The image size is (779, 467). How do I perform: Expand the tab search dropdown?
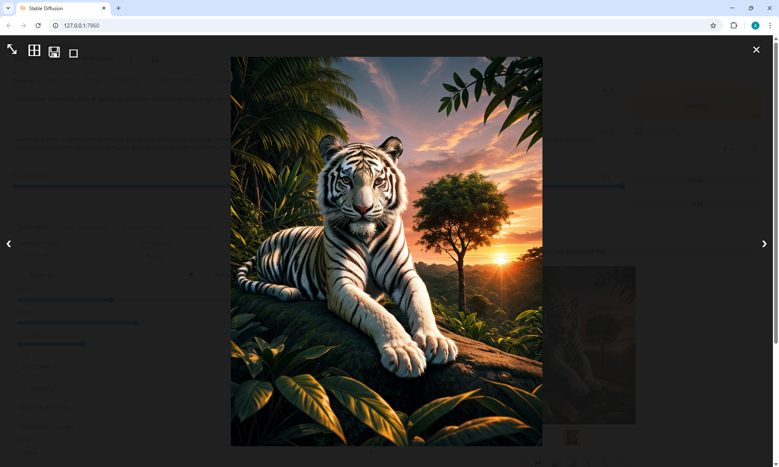pyautogui.click(x=8, y=8)
